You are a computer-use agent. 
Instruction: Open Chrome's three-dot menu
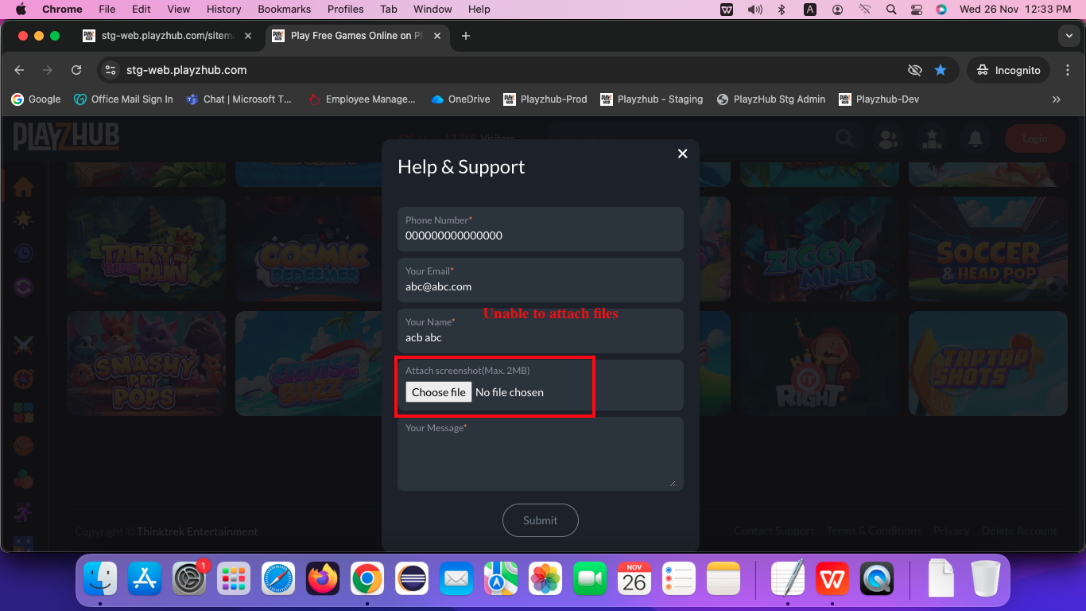click(1067, 70)
